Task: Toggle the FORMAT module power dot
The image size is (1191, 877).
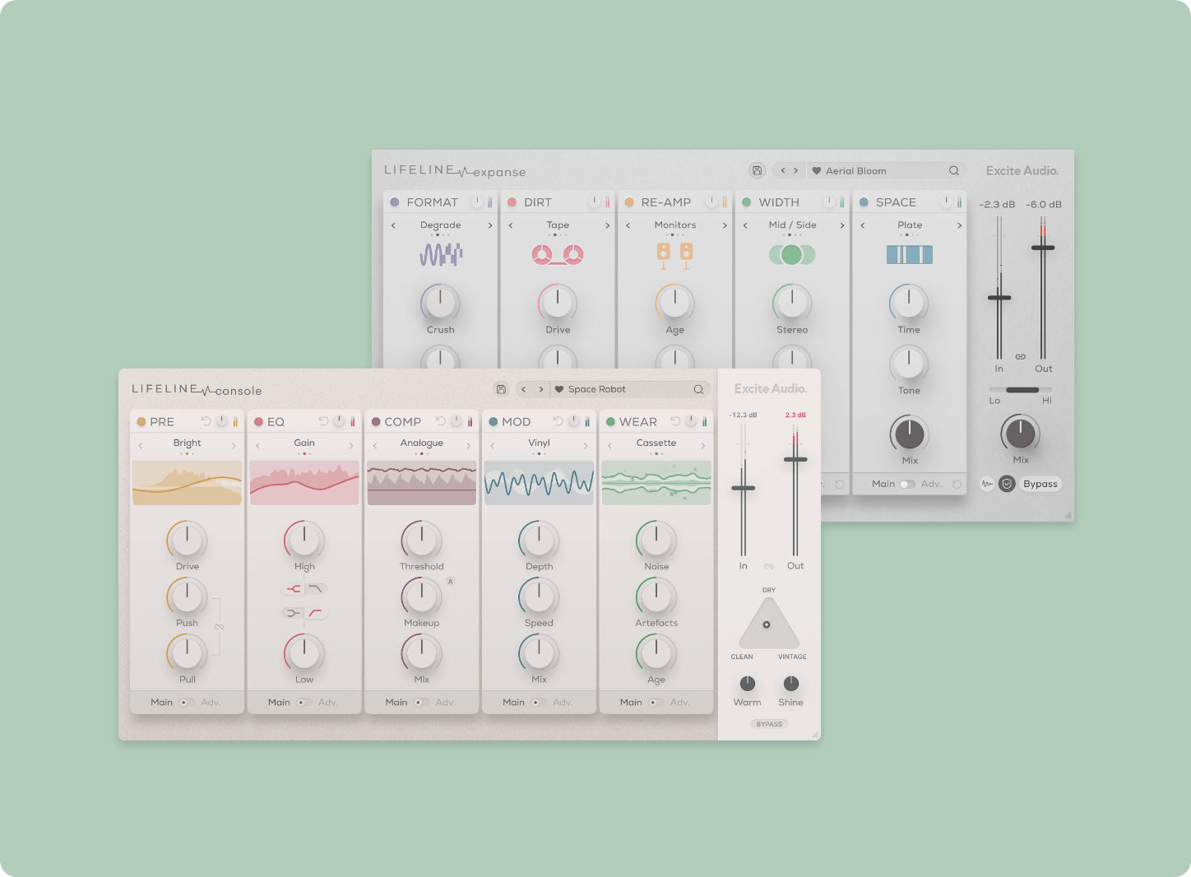Action: coord(395,202)
